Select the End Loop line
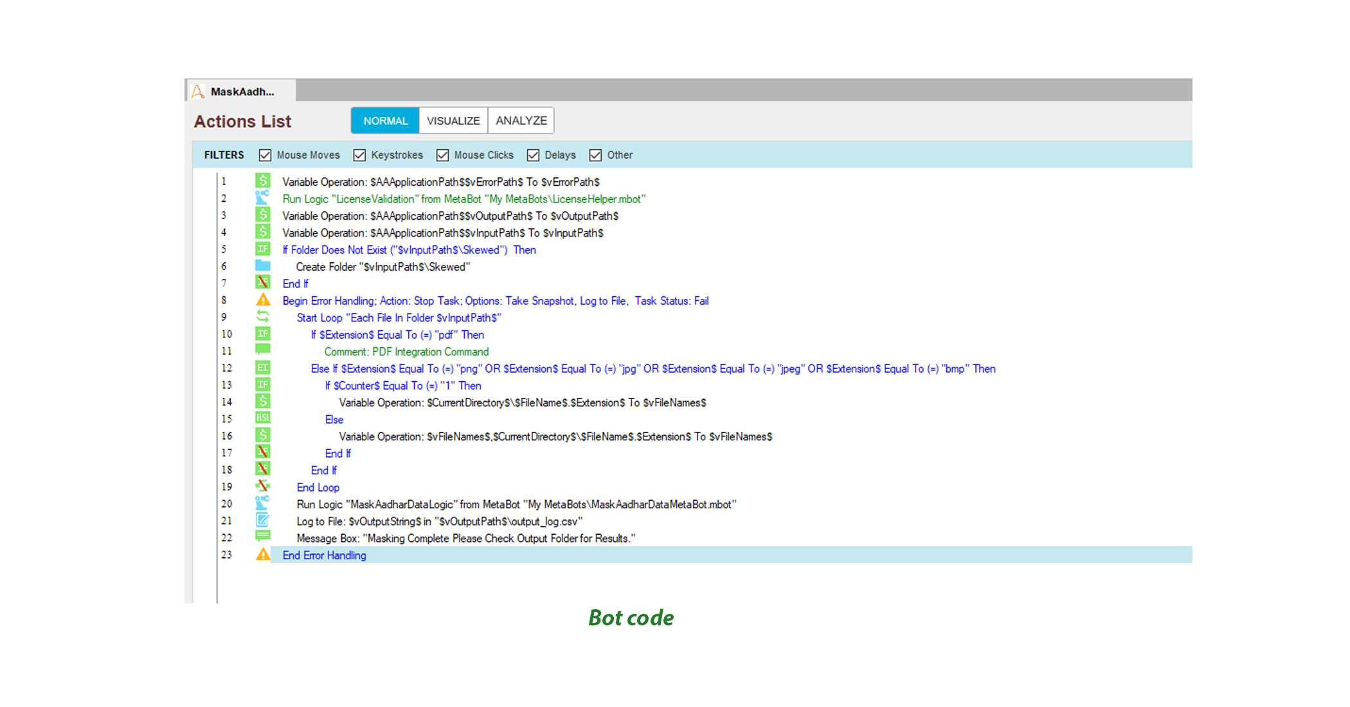1350x707 pixels. click(x=318, y=487)
